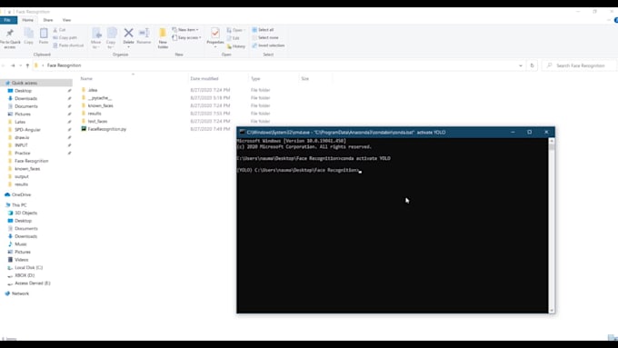Screen dimensions: 618x348
Task: Click the Cut scissors command
Action: point(59,30)
